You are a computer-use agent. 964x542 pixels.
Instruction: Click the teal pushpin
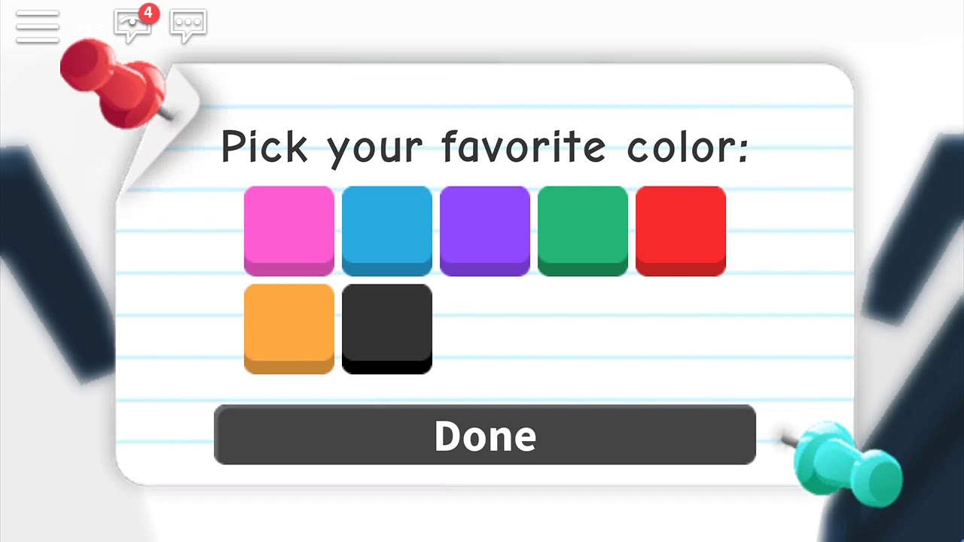(847, 458)
